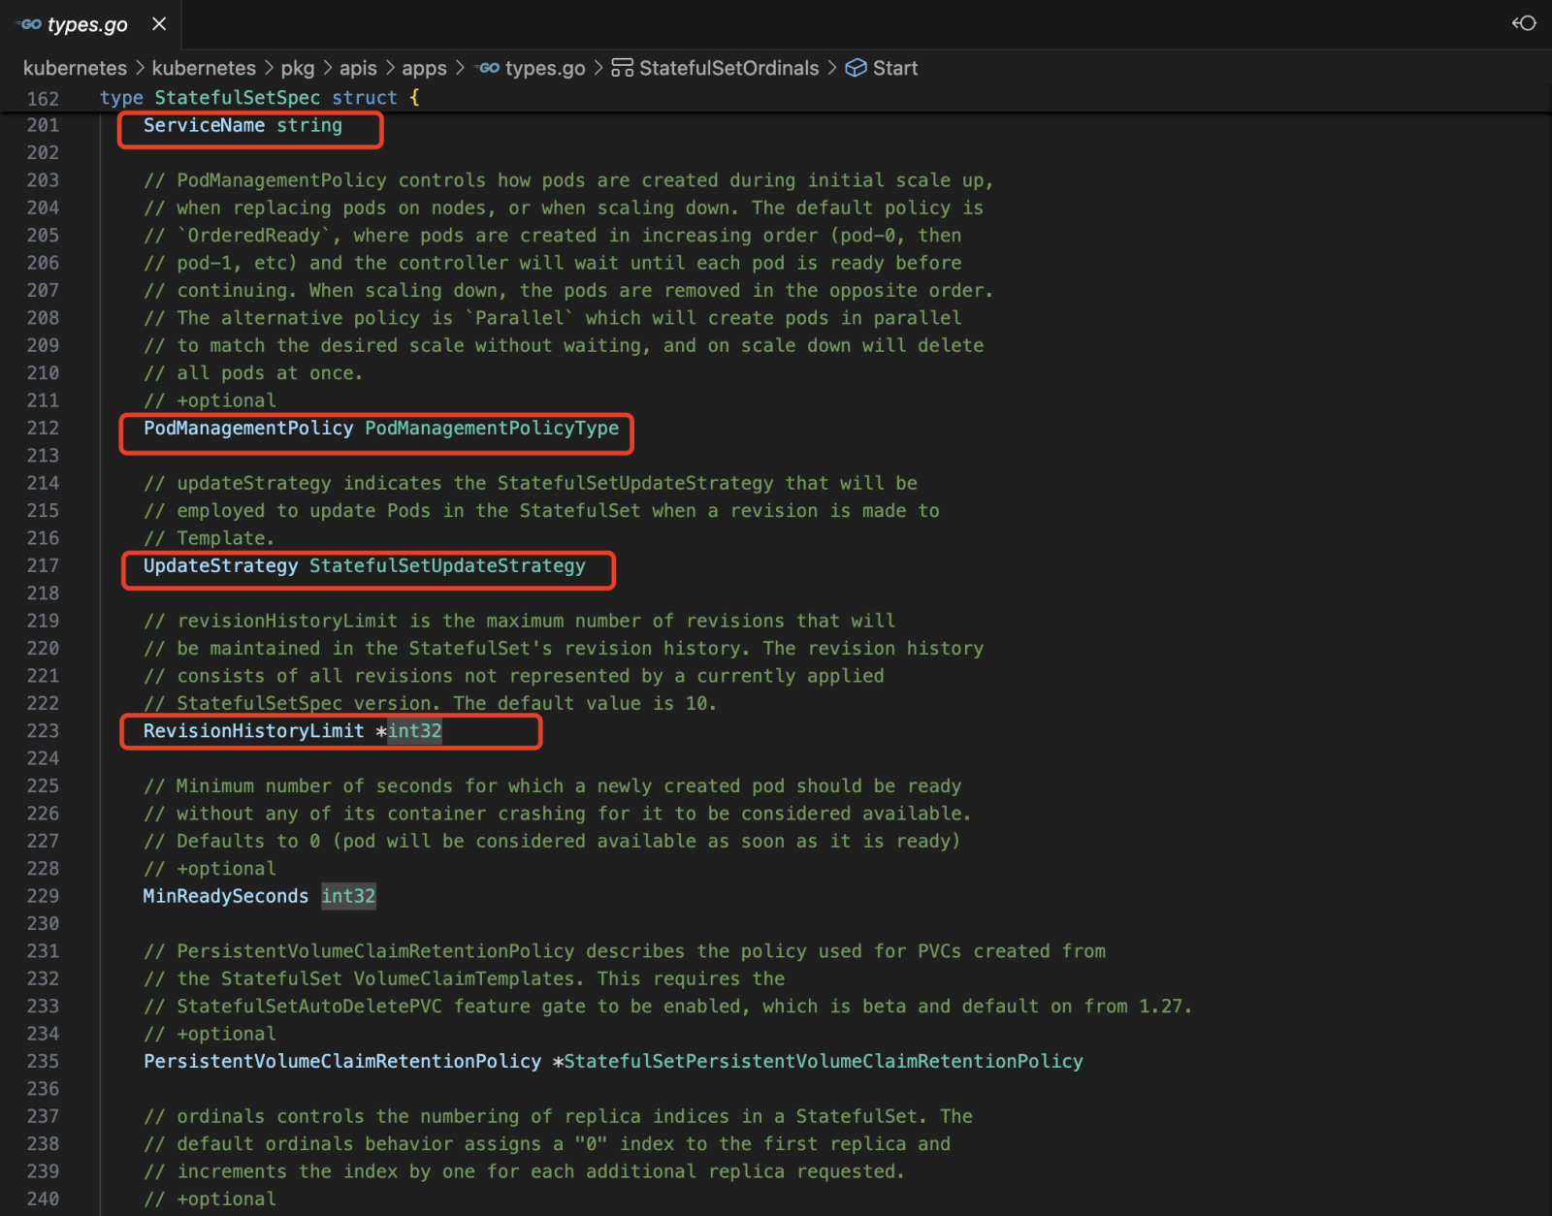Select line 217 via its line number
Image resolution: width=1552 pixels, height=1216 pixels.
coord(43,565)
